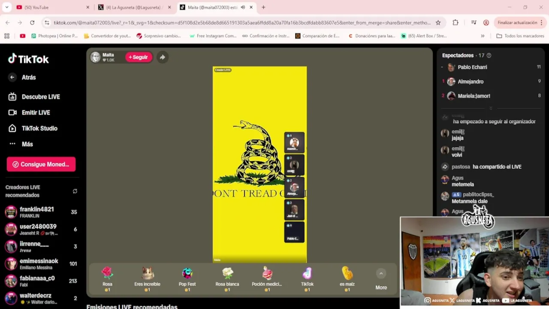The width and height of the screenshot is (549, 309).
Task: Click pastosa shared LIVE message
Action: pos(487,167)
